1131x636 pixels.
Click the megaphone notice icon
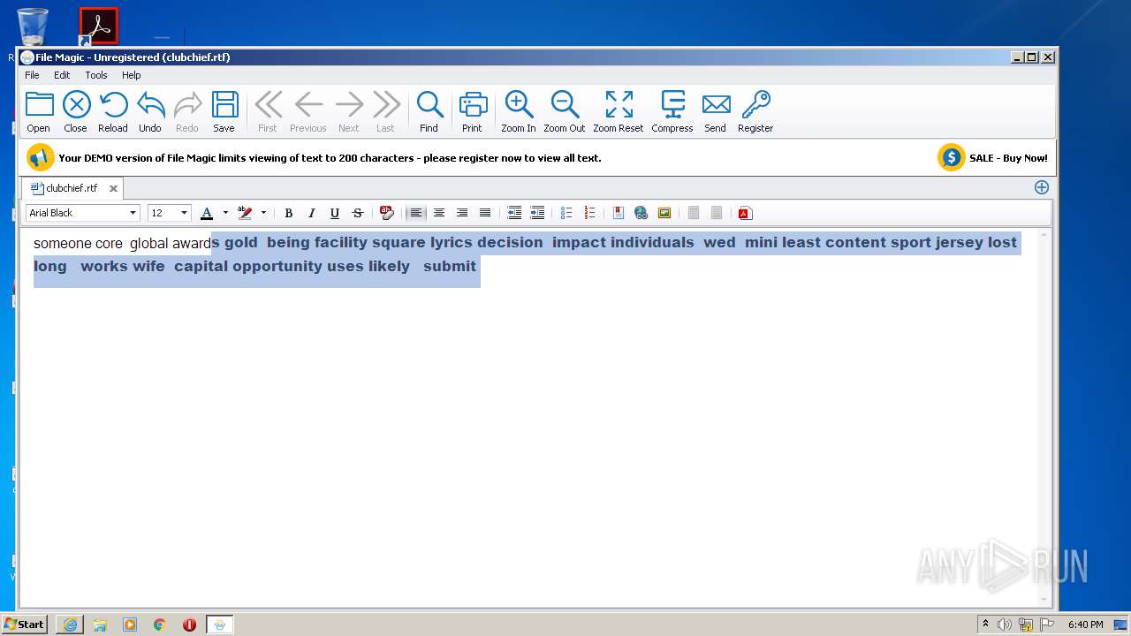[x=40, y=157]
